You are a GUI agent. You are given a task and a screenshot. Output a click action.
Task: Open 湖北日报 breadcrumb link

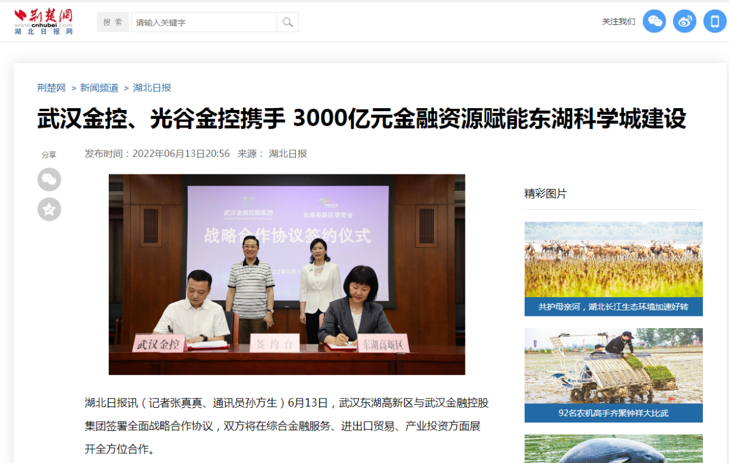coord(152,87)
